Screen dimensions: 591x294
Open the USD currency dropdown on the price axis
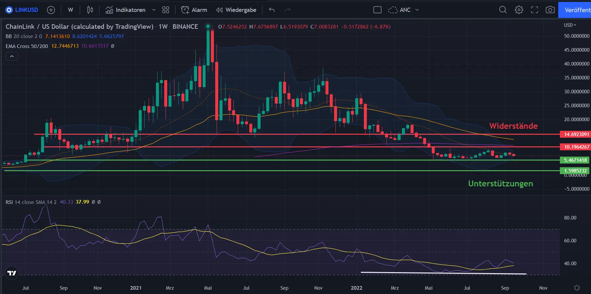[570, 25]
